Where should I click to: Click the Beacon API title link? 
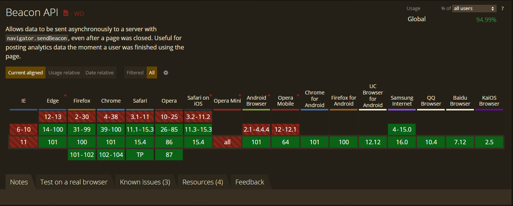(x=32, y=13)
